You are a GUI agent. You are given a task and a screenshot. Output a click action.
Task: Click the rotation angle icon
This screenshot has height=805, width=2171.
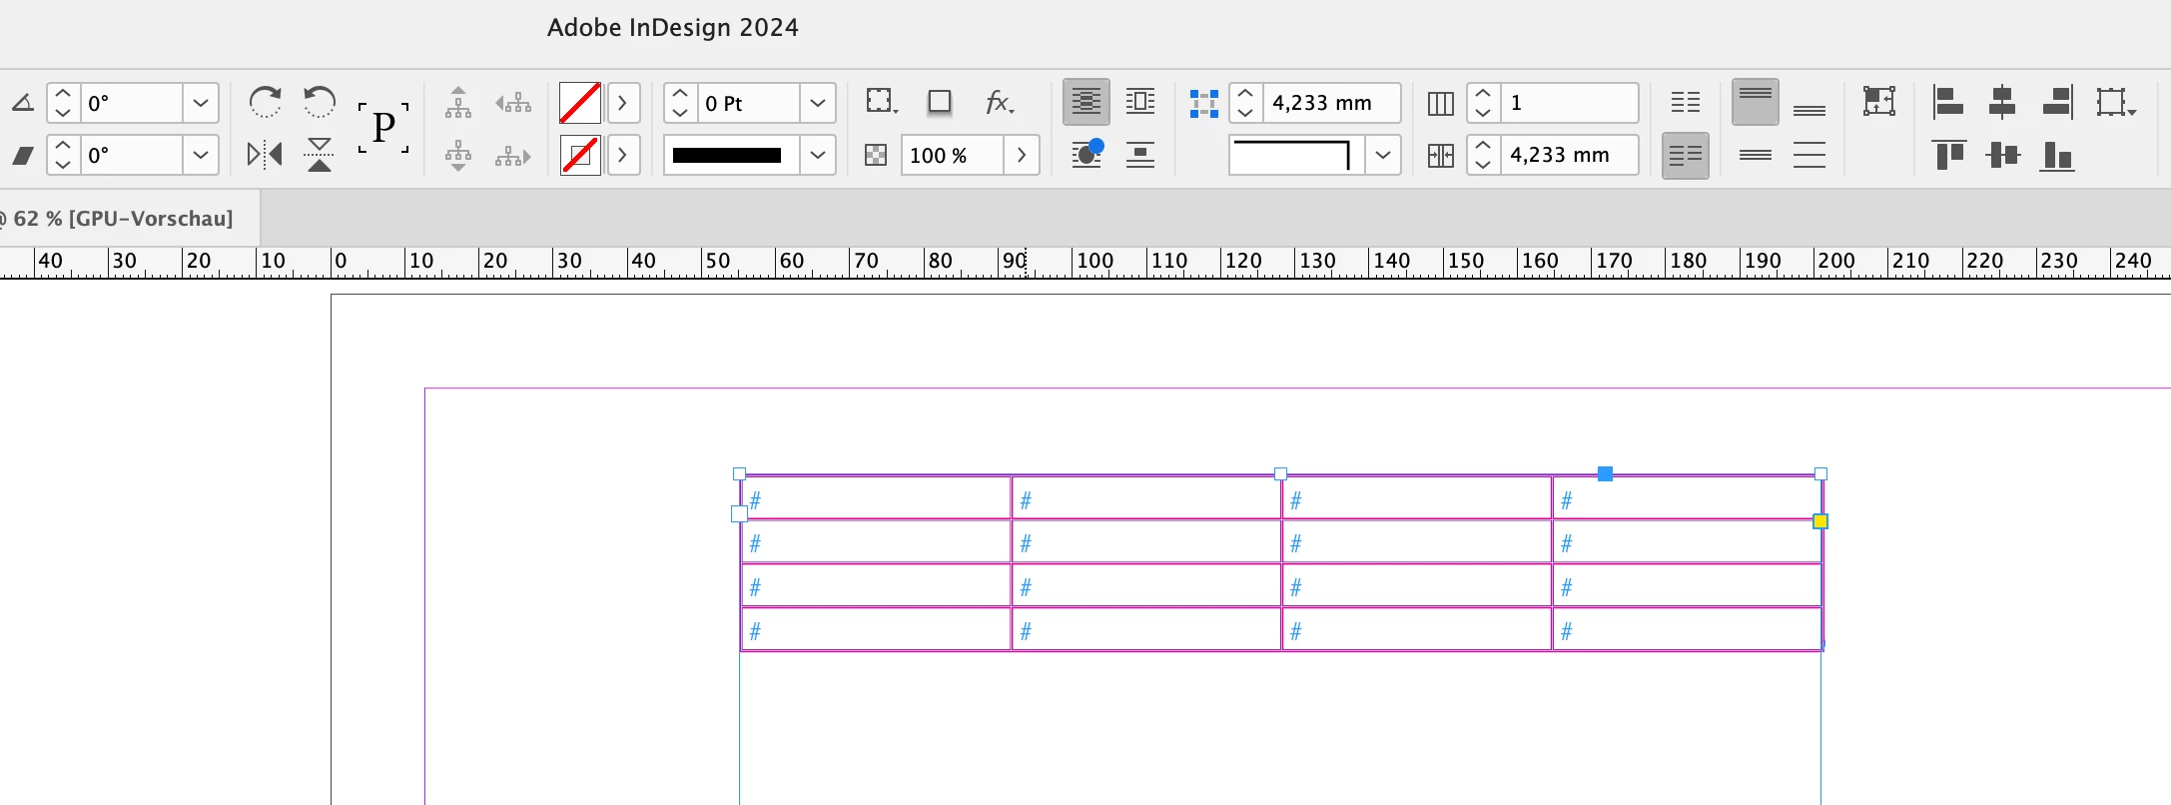click(x=23, y=103)
